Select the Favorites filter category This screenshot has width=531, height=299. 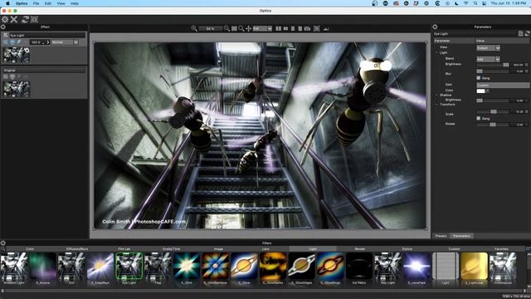coord(501,249)
